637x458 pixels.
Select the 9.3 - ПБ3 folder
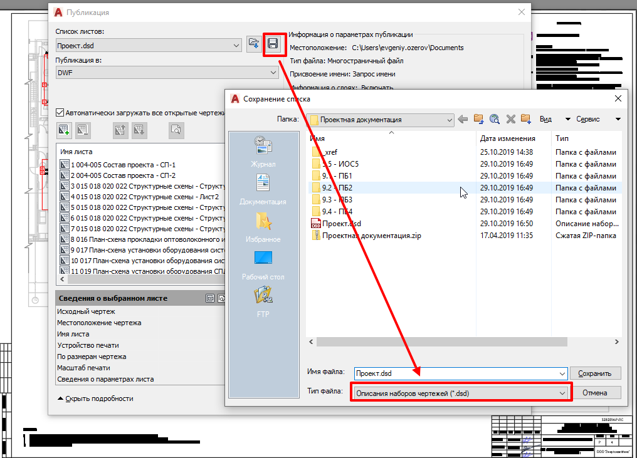pyautogui.click(x=332, y=200)
